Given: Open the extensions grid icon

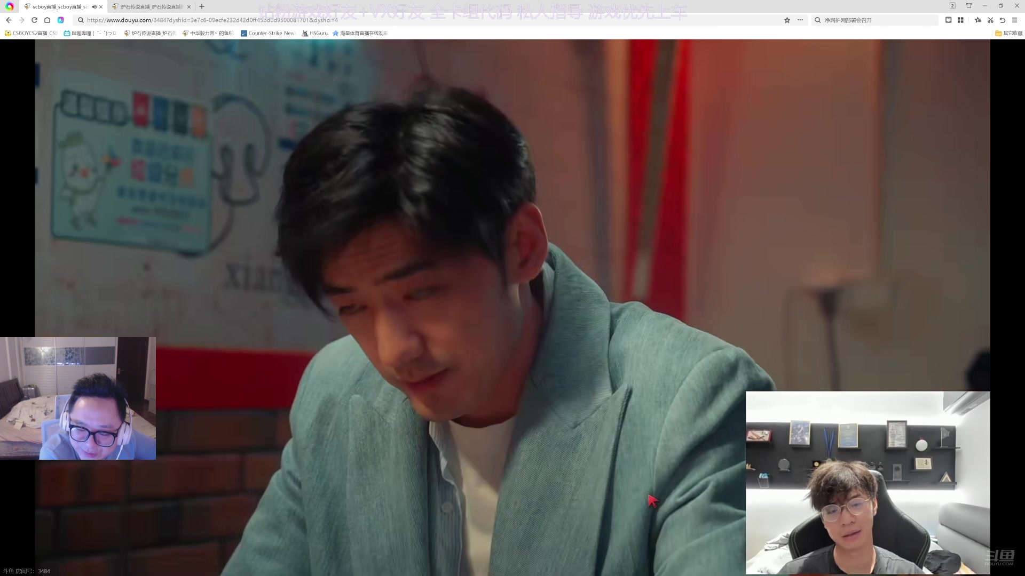Looking at the screenshot, I should [x=960, y=20].
